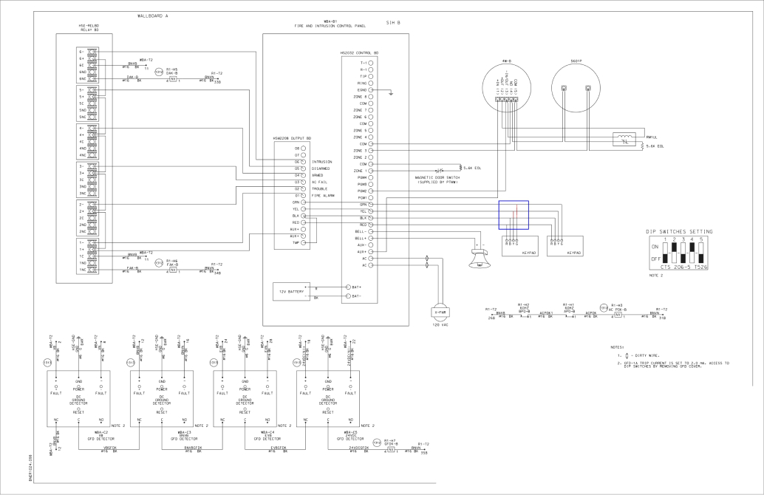
Task: Click the TMP terminal on output board
Action: pos(304,242)
